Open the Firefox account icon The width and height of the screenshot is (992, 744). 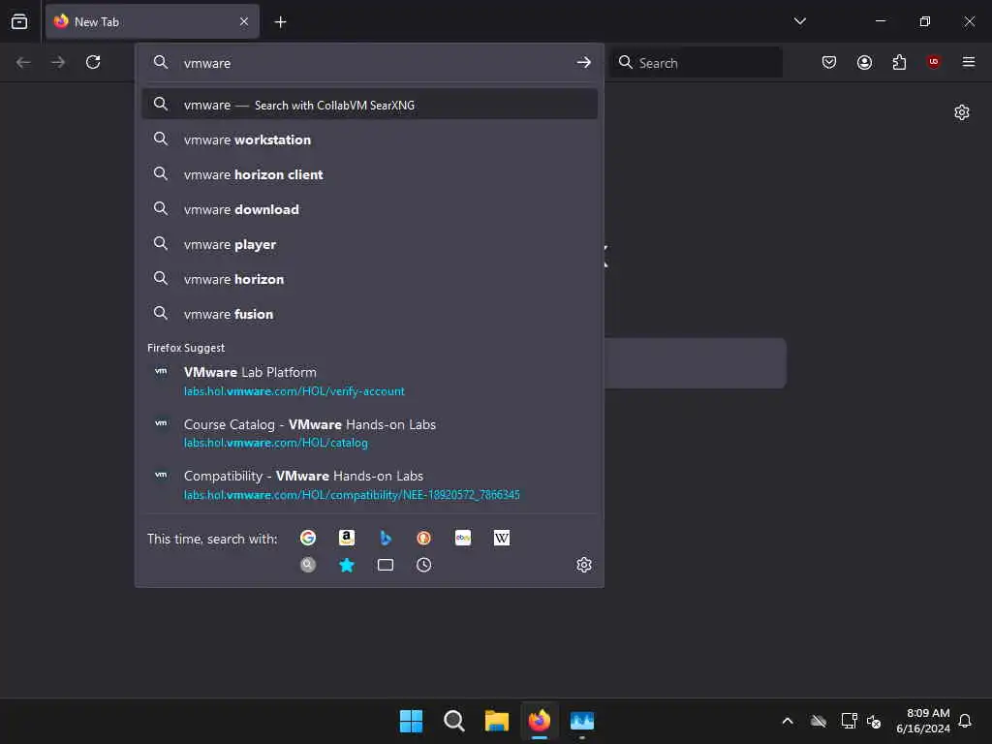[864, 62]
